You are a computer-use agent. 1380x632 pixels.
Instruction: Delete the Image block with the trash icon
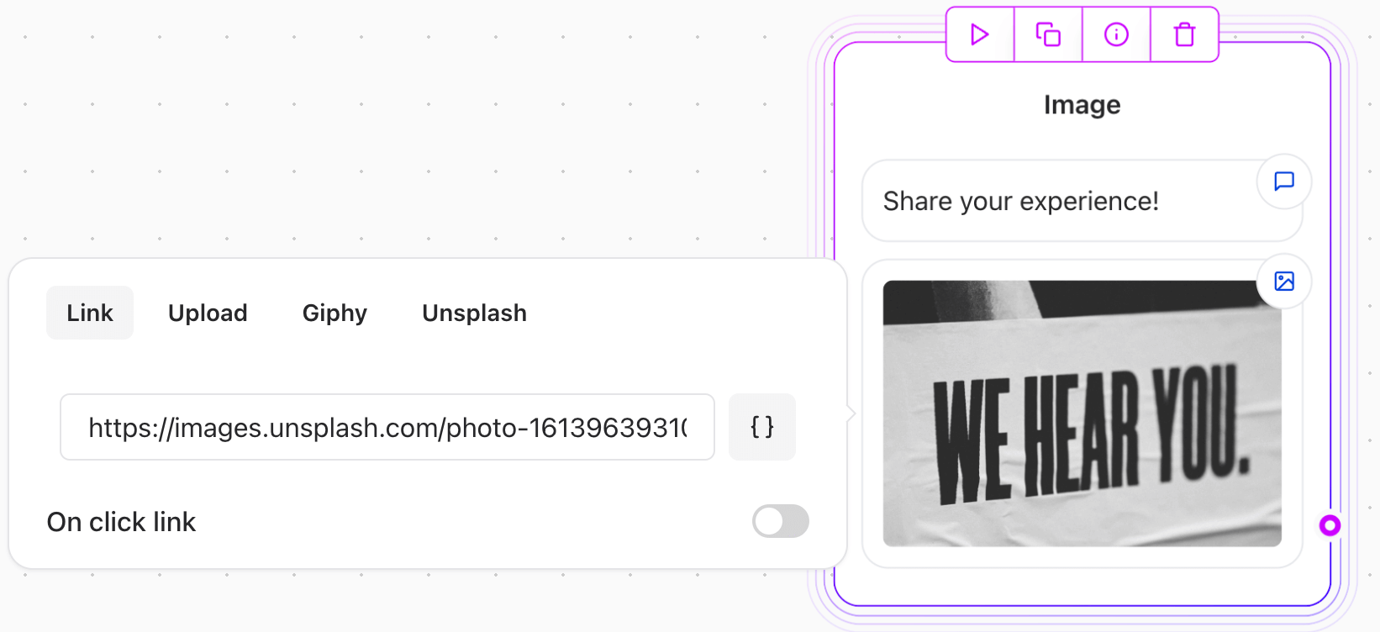1184,35
